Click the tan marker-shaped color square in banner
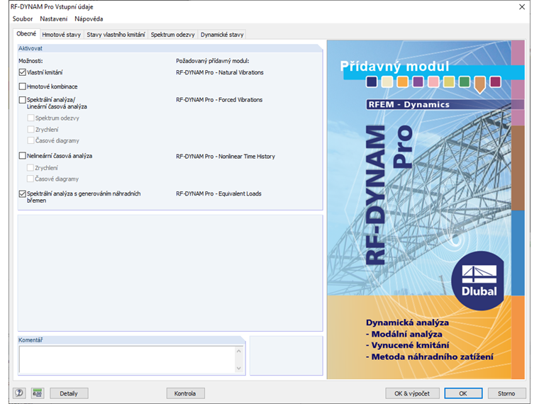 pyautogui.click(x=480, y=84)
